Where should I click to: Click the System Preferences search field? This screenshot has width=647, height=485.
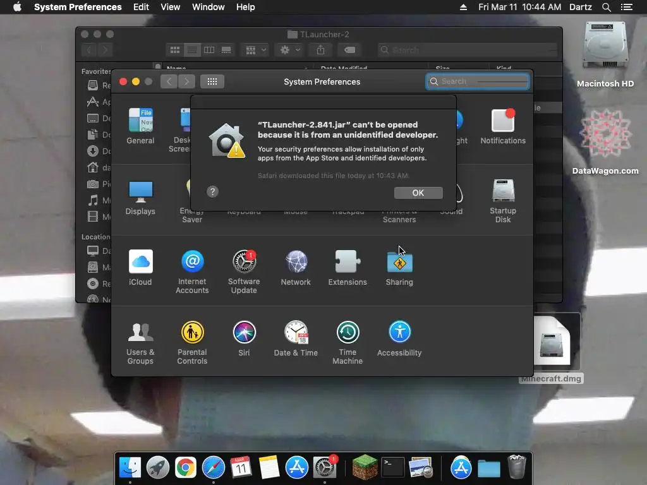478,81
